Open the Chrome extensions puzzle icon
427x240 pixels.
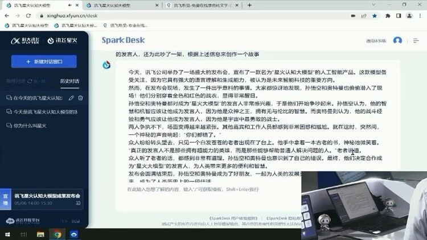coord(387,16)
